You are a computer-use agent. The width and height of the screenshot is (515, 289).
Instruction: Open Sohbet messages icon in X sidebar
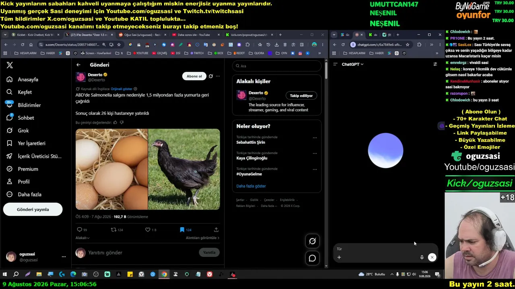point(10,118)
